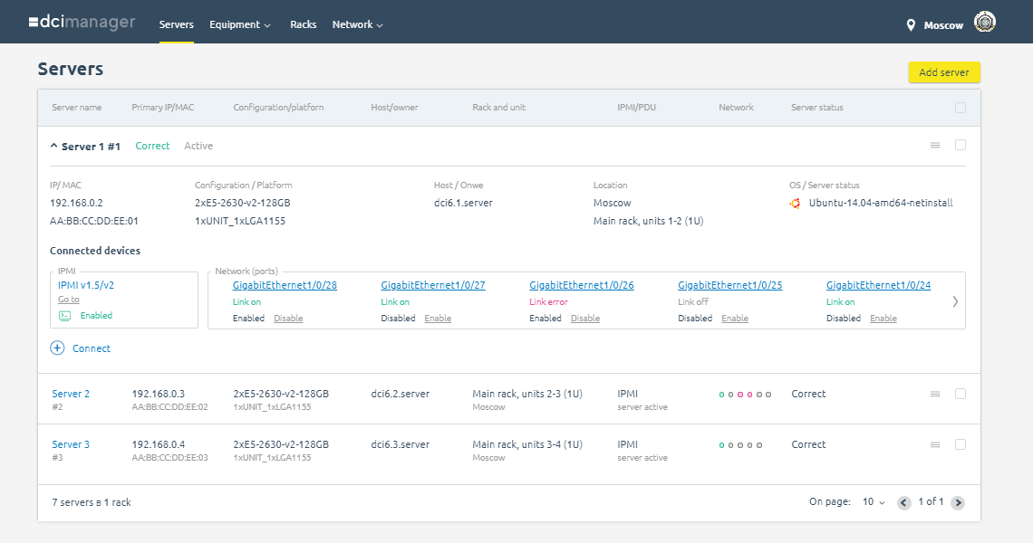The image size is (1033, 543).
Task: Open Server 1 hamburger menu icon
Action: coord(935,146)
